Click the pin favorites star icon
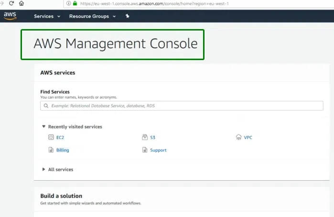 click(127, 16)
